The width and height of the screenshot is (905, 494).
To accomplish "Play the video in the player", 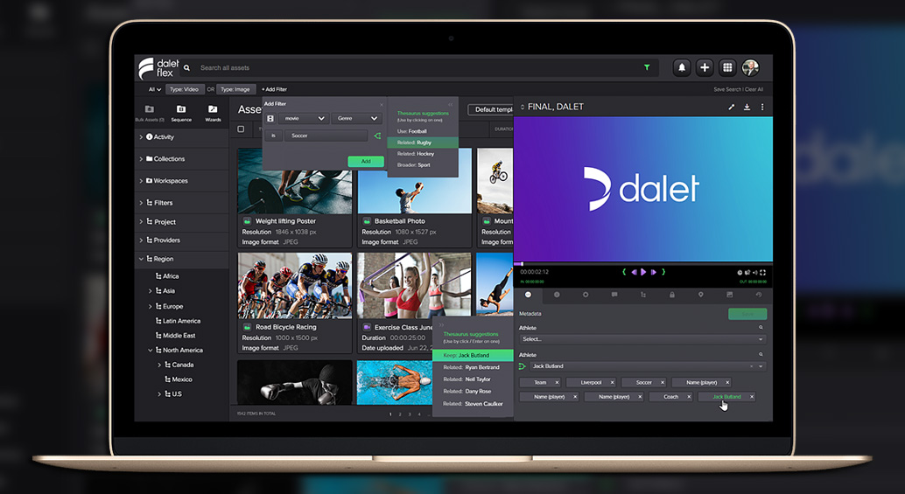I will 643,272.
